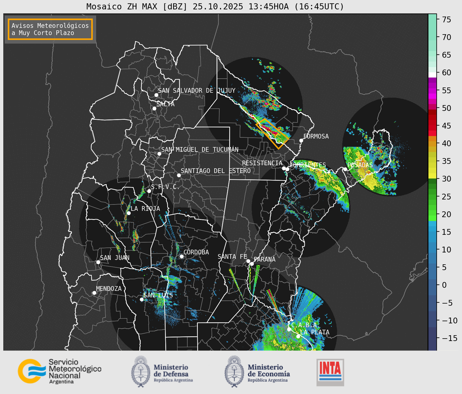Click the 30 tick label on the colorbar
462x394 pixels.
point(447,179)
